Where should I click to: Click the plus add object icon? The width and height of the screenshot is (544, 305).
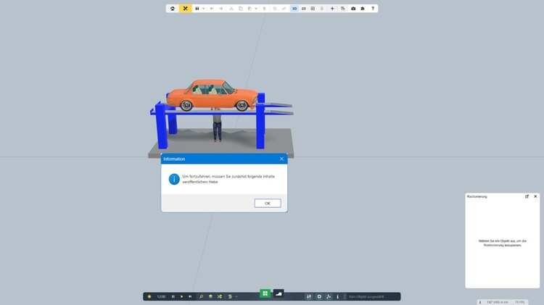[332, 9]
